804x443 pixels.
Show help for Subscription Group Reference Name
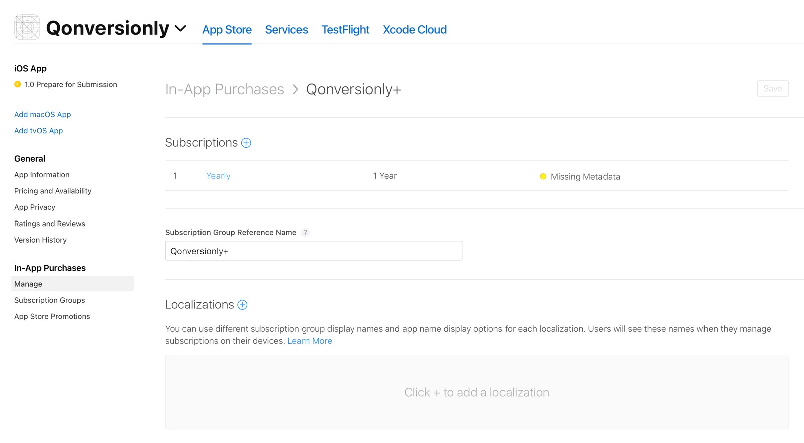pyautogui.click(x=306, y=232)
